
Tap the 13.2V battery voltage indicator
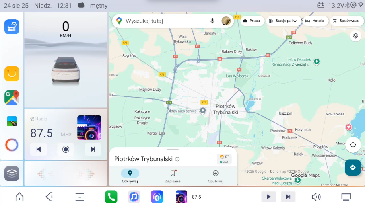(330, 5)
